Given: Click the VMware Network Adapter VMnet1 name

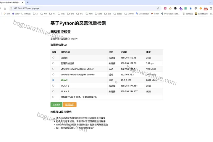Looking at the screenshot, I should (78, 69).
